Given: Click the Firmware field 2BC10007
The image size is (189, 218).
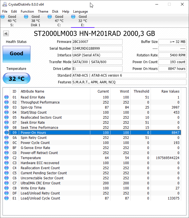Looking at the screenshot, I should 97,42.
